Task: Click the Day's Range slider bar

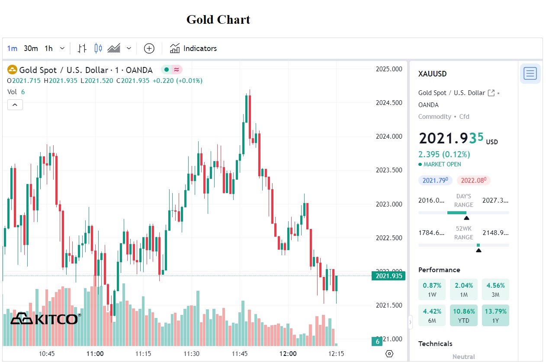Action: coord(463,213)
